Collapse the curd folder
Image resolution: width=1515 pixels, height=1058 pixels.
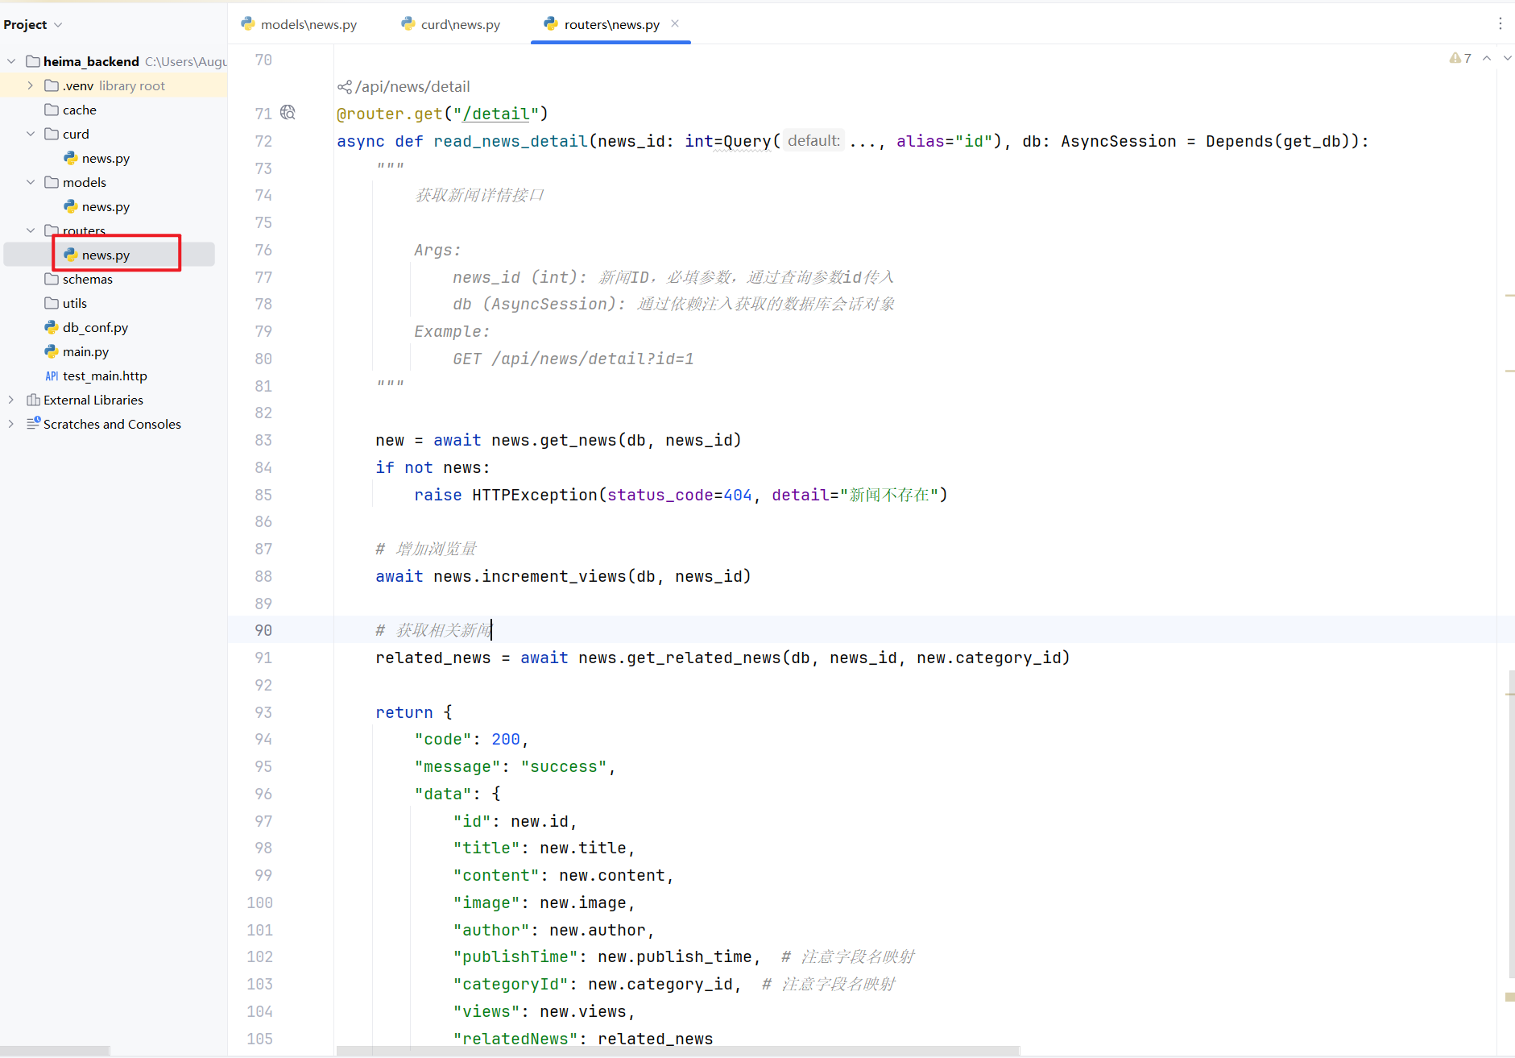click(x=31, y=134)
